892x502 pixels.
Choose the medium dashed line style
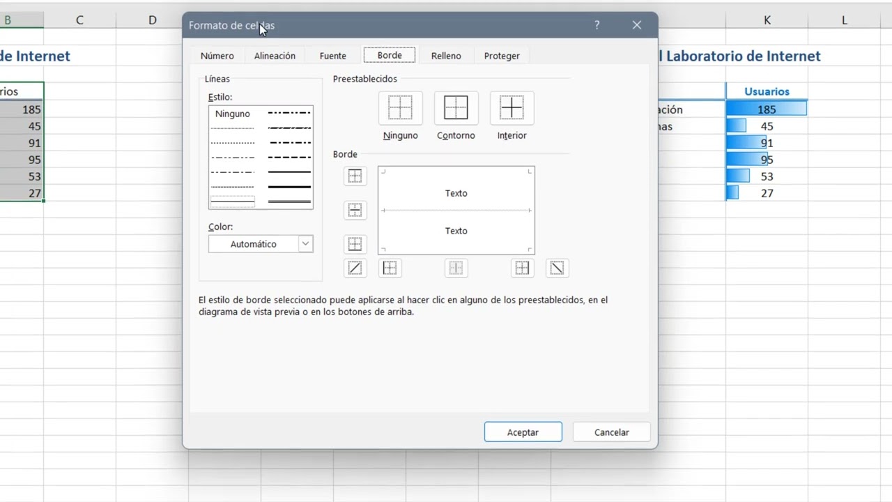click(x=289, y=158)
